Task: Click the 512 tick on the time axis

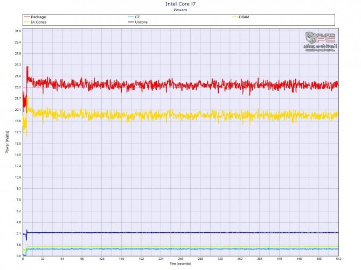Action: [x=338, y=259]
